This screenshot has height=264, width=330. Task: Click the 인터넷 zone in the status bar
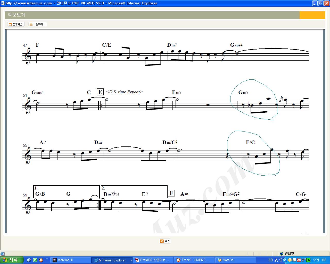[x=287, y=254]
